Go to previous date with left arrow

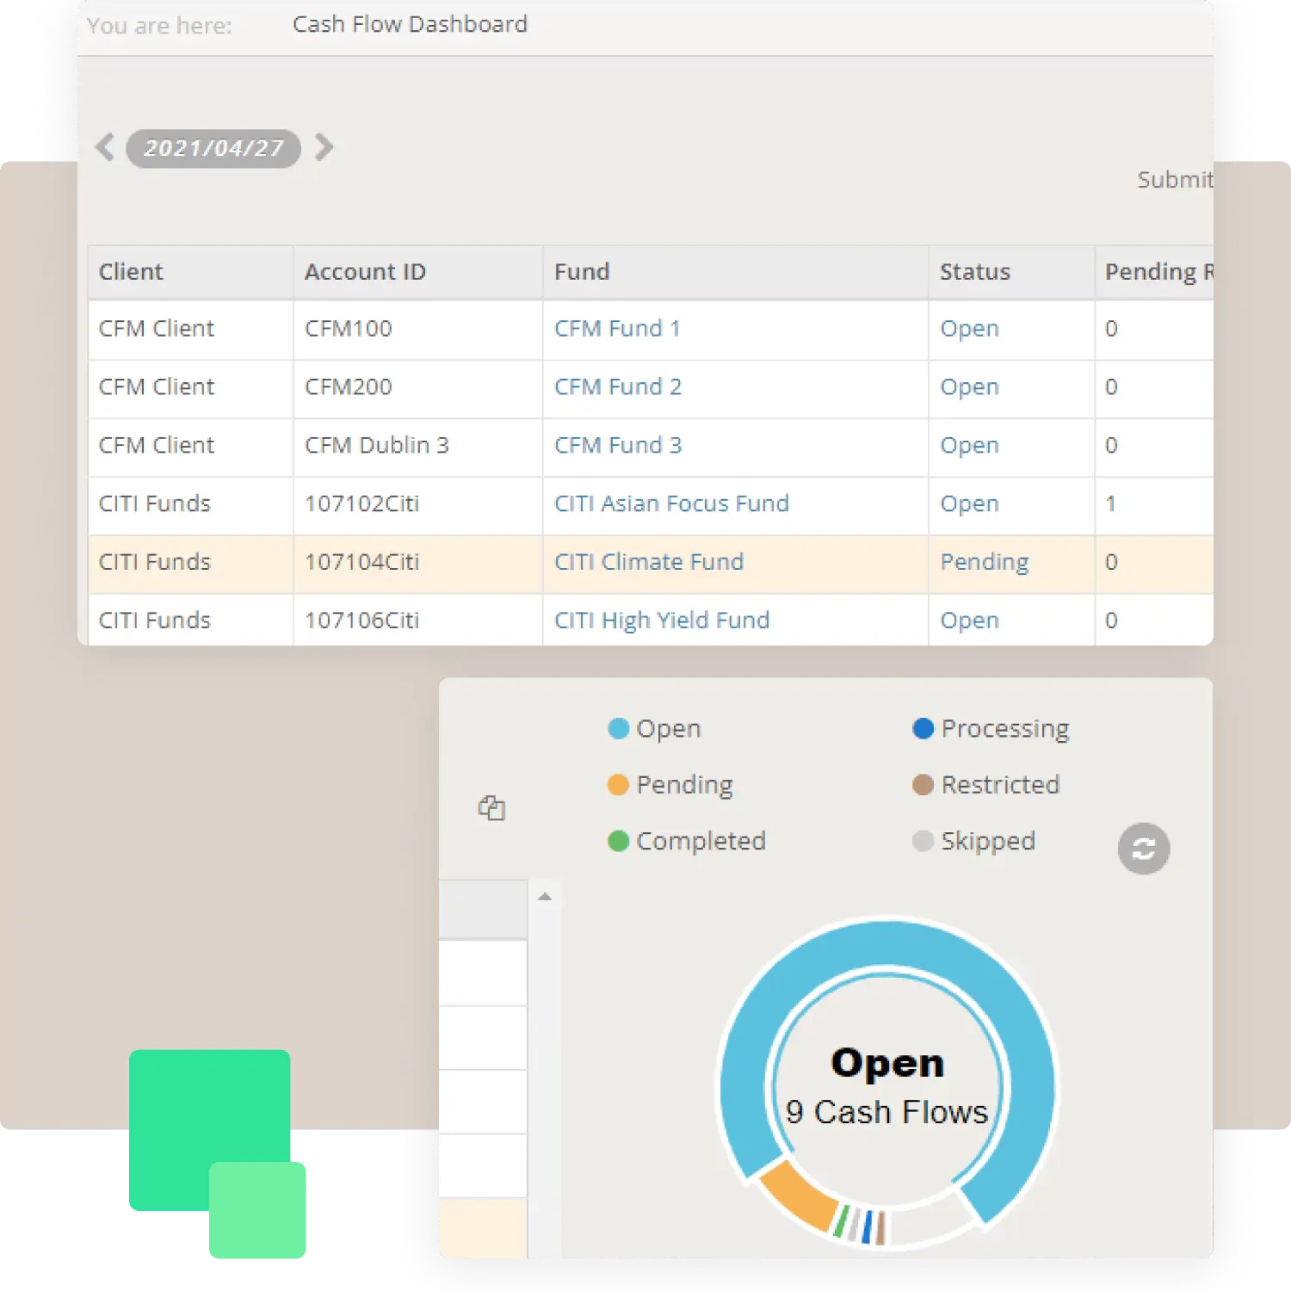pyautogui.click(x=105, y=147)
